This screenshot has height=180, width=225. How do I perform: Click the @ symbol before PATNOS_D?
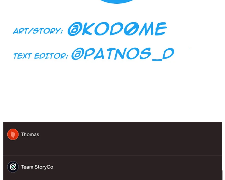[x=77, y=54]
